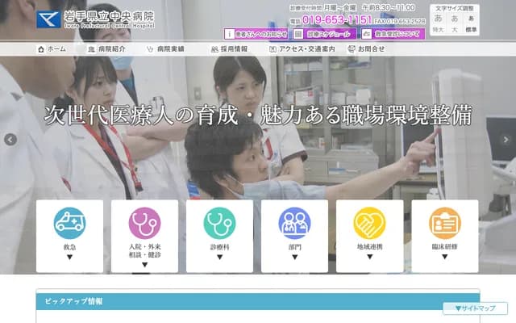Click the 患者さんへのお知らせ button
Viewport: 516px width, 323px height.
click(256, 34)
